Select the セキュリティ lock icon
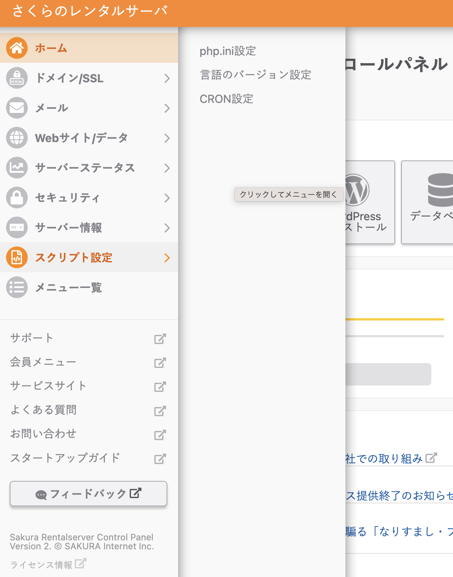Screen dimensions: 453x577 [16, 197]
